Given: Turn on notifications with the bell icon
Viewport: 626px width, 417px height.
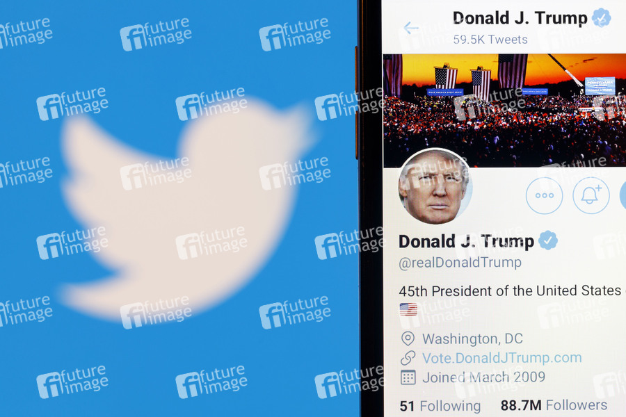Looking at the screenshot, I should [591, 195].
